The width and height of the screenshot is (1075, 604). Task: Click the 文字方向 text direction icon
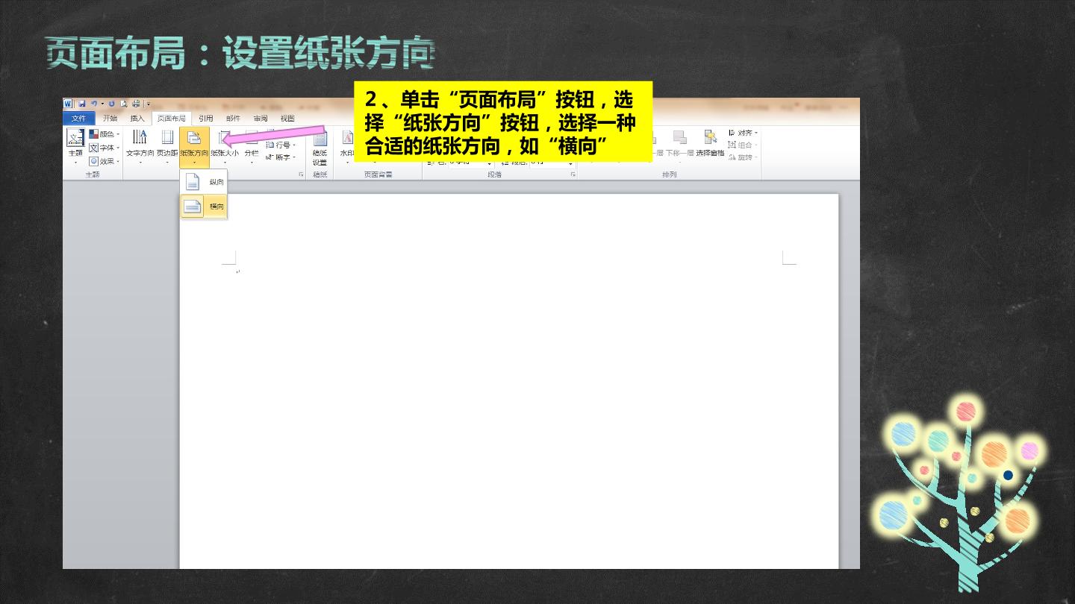(140, 146)
